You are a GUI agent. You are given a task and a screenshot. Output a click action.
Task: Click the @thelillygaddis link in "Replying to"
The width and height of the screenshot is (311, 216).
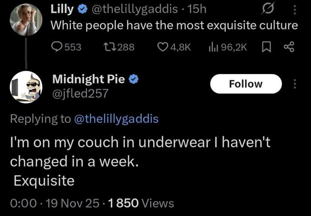click(116, 119)
